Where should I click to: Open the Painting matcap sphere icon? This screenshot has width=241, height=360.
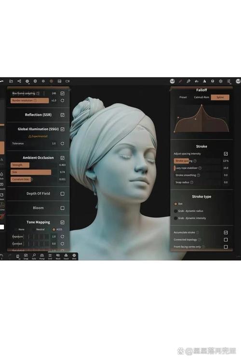pyautogui.click(x=172, y=81)
